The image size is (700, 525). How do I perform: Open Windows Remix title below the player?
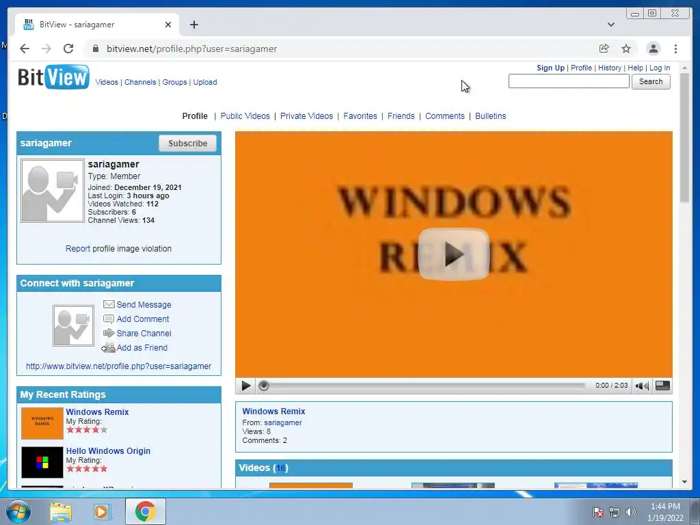coord(273,411)
